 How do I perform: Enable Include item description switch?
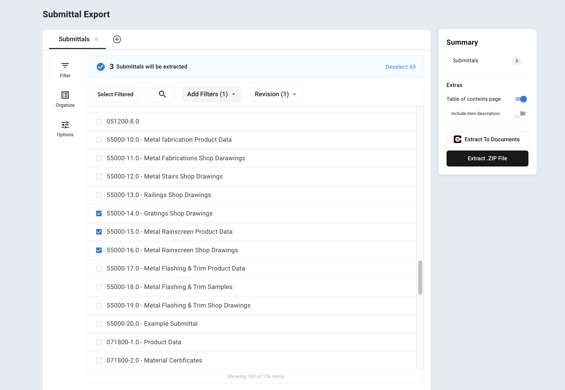pyautogui.click(x=520, y=113)
